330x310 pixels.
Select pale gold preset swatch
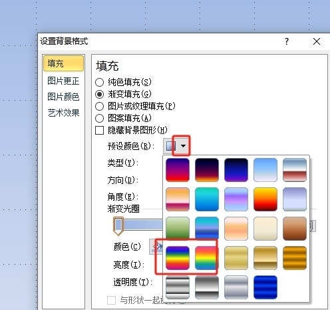tap(236, 258)
